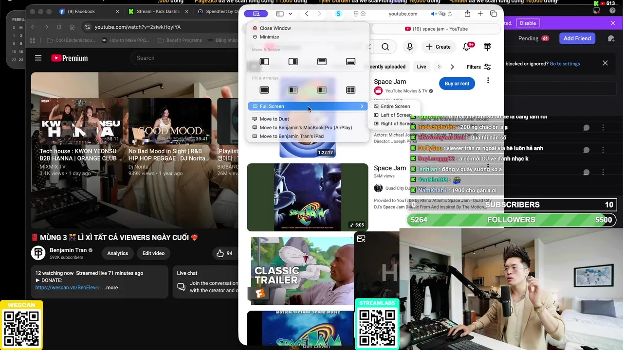The height and width of the screenshot is (350, 623).
Task: Open the wescan.vn donate link
Action: (68, 288)
